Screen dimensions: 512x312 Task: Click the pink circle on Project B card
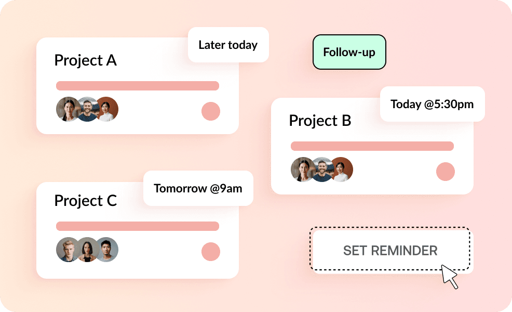click(446, 172)
